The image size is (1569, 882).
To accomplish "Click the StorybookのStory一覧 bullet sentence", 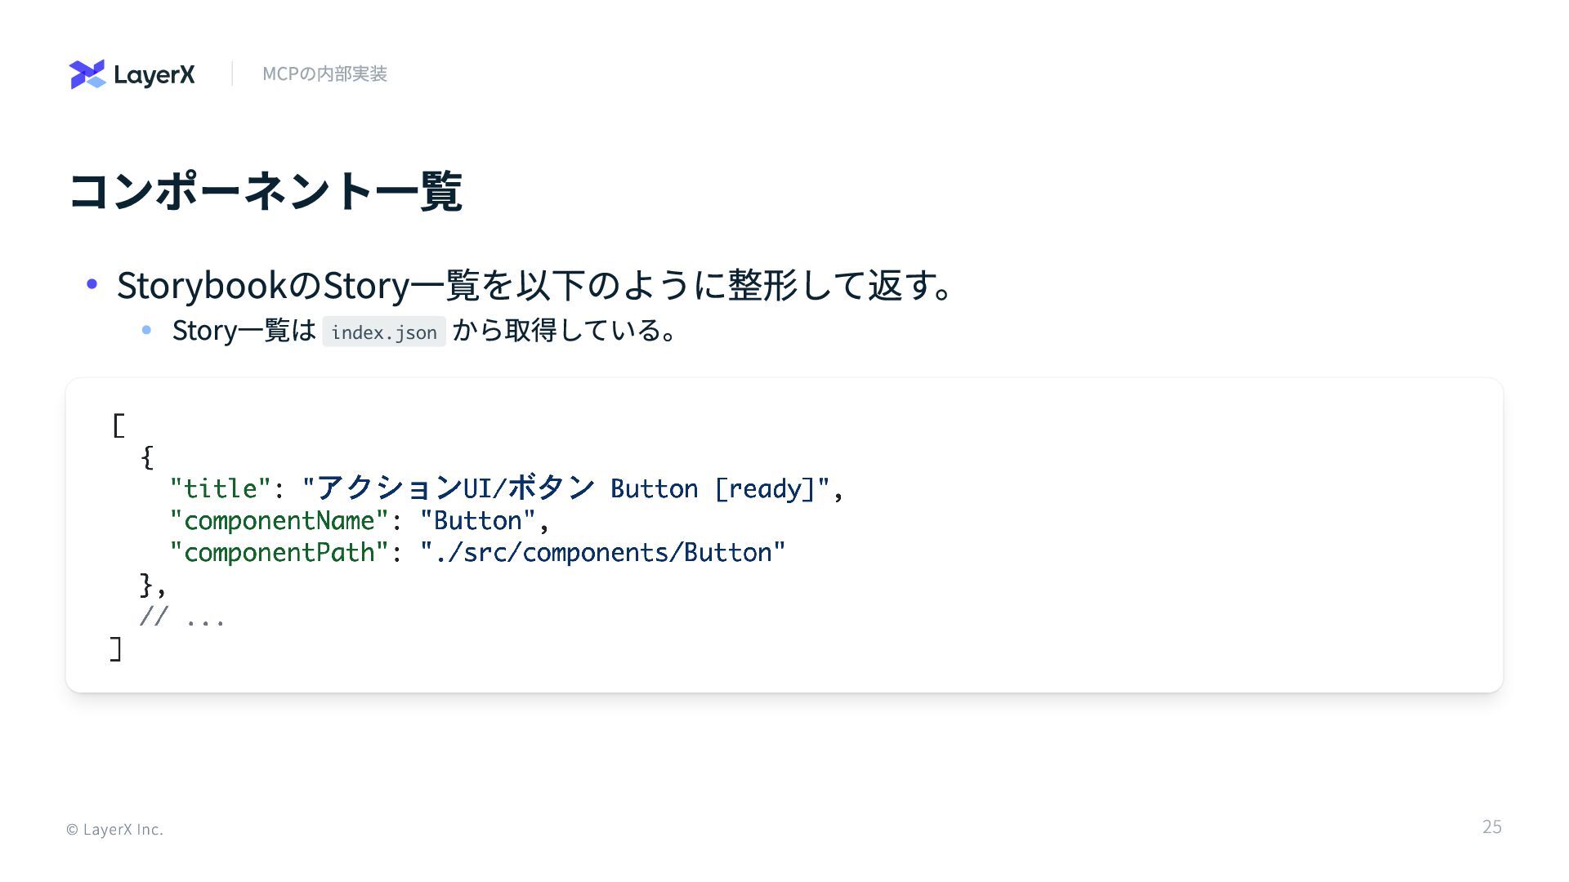I will 535,285.
